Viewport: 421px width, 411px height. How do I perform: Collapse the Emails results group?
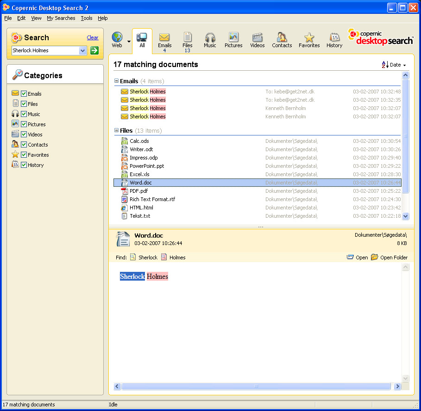pos(117,81)
